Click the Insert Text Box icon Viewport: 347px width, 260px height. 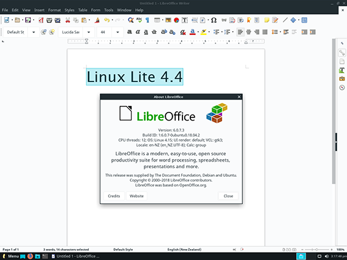click(185, 20)
